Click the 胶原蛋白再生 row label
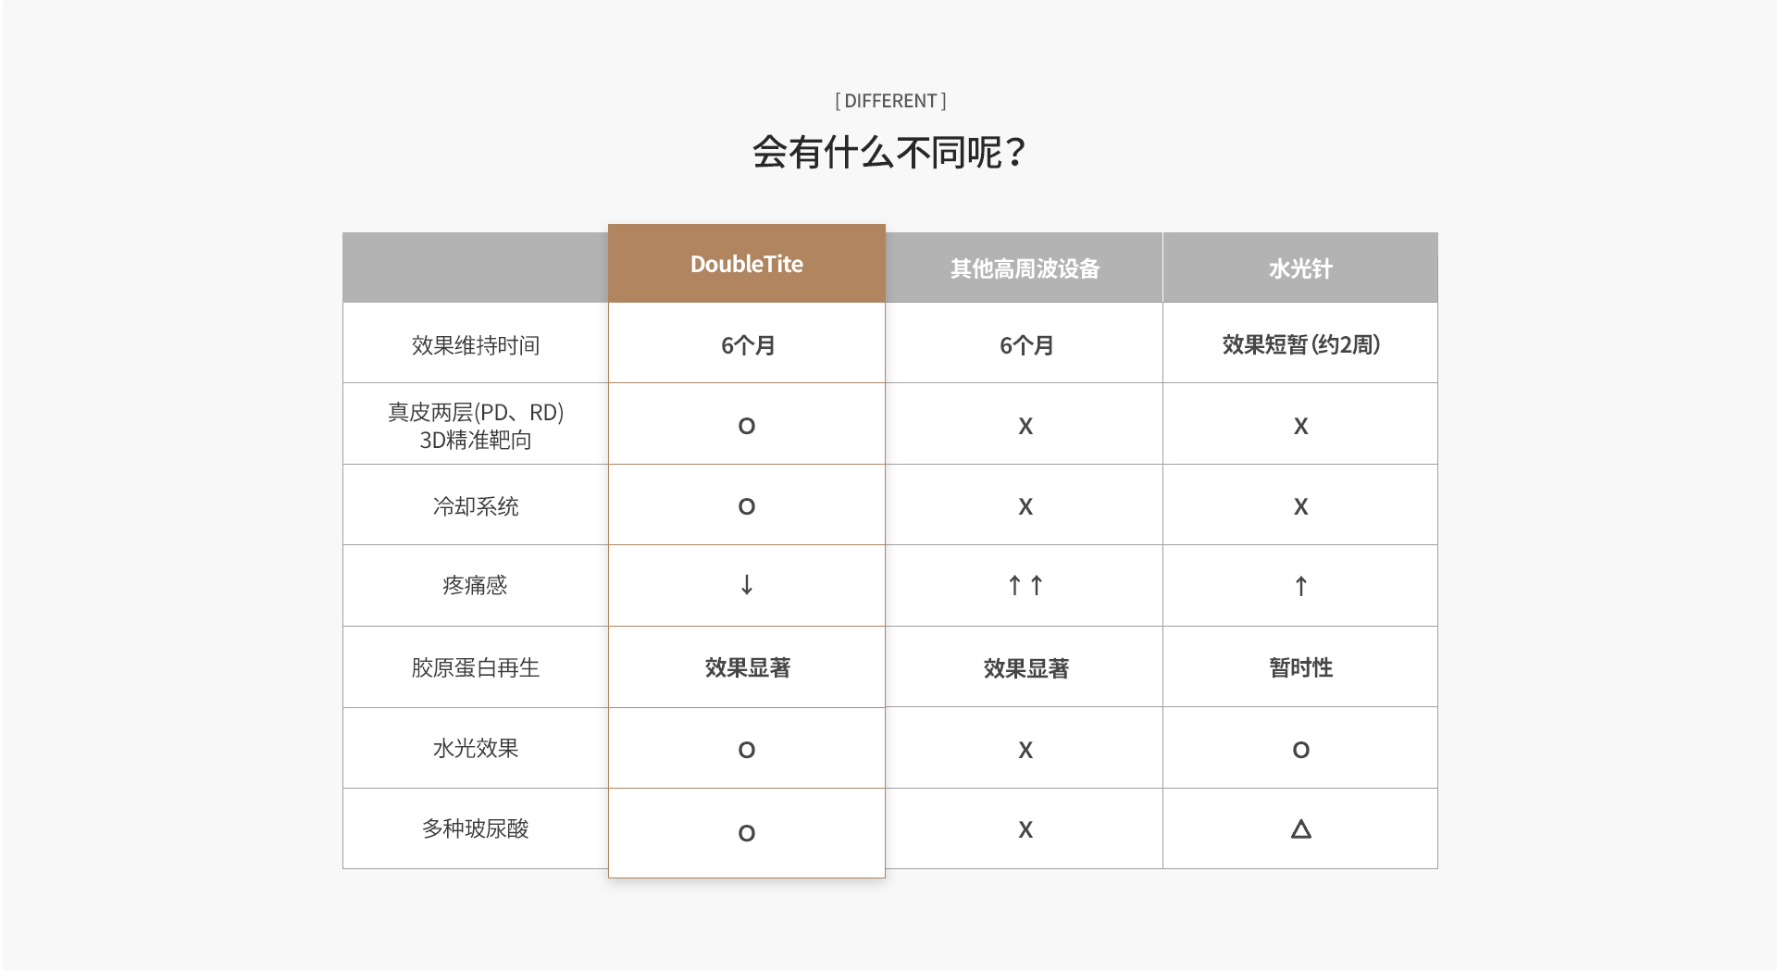Image resolution: width=1777 pixels, height=971 pixels. click(x=476, y=667)
